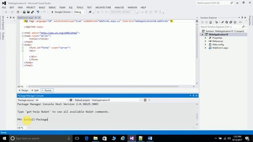
Task: Click the Open File toolbar icon
Action: point(24,12)
